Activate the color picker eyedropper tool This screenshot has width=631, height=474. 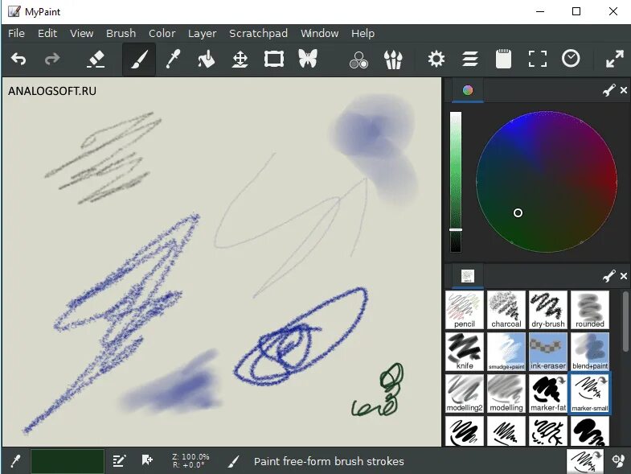173,60
